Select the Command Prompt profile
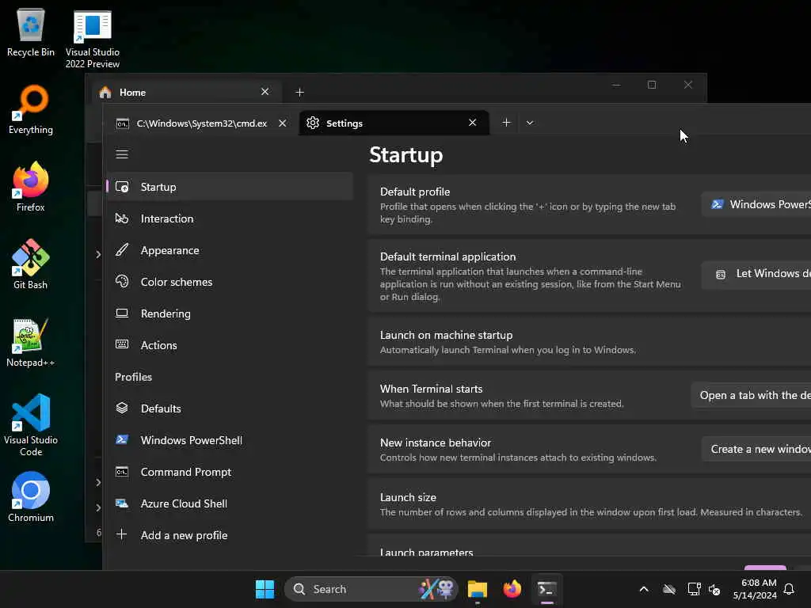Image resolution: width=811 pixels, height=608 pixels. point(230,472)
